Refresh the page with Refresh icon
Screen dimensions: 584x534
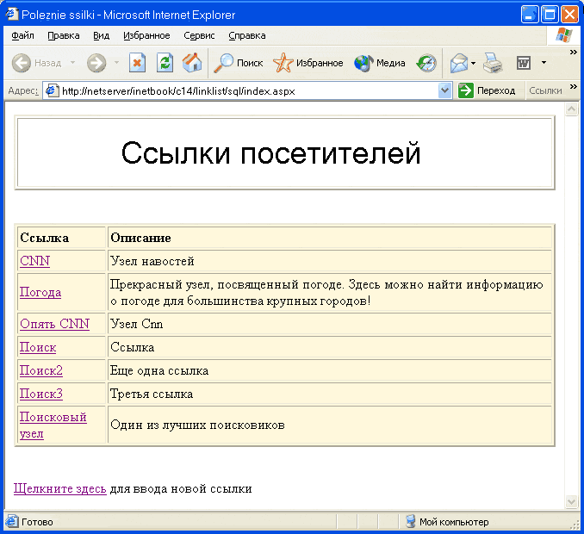click(165, 63)
